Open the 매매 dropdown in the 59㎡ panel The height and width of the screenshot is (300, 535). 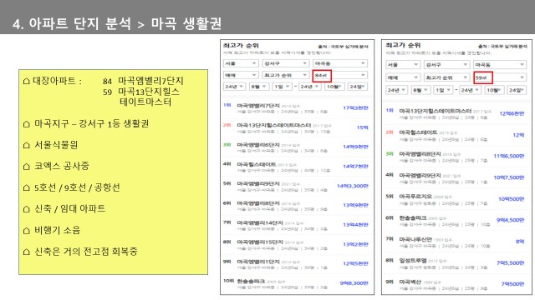[403, 77]
